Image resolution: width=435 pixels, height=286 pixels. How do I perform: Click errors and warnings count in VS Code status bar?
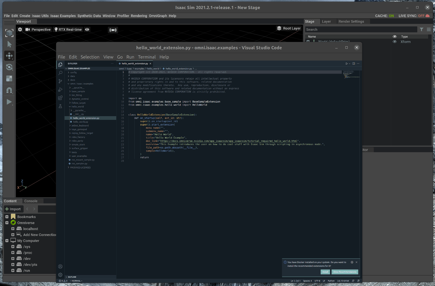point(63,281)
